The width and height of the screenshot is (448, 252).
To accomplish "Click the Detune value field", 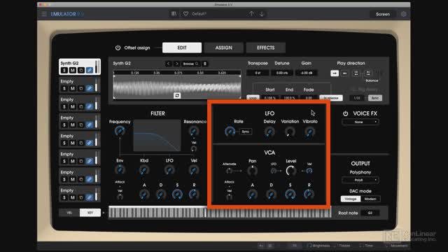I will tap(282, 73).
